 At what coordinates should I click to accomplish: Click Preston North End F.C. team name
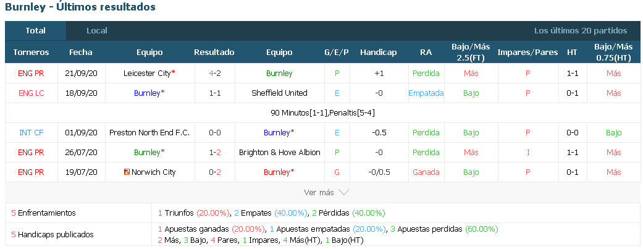(x=149, y=132)
